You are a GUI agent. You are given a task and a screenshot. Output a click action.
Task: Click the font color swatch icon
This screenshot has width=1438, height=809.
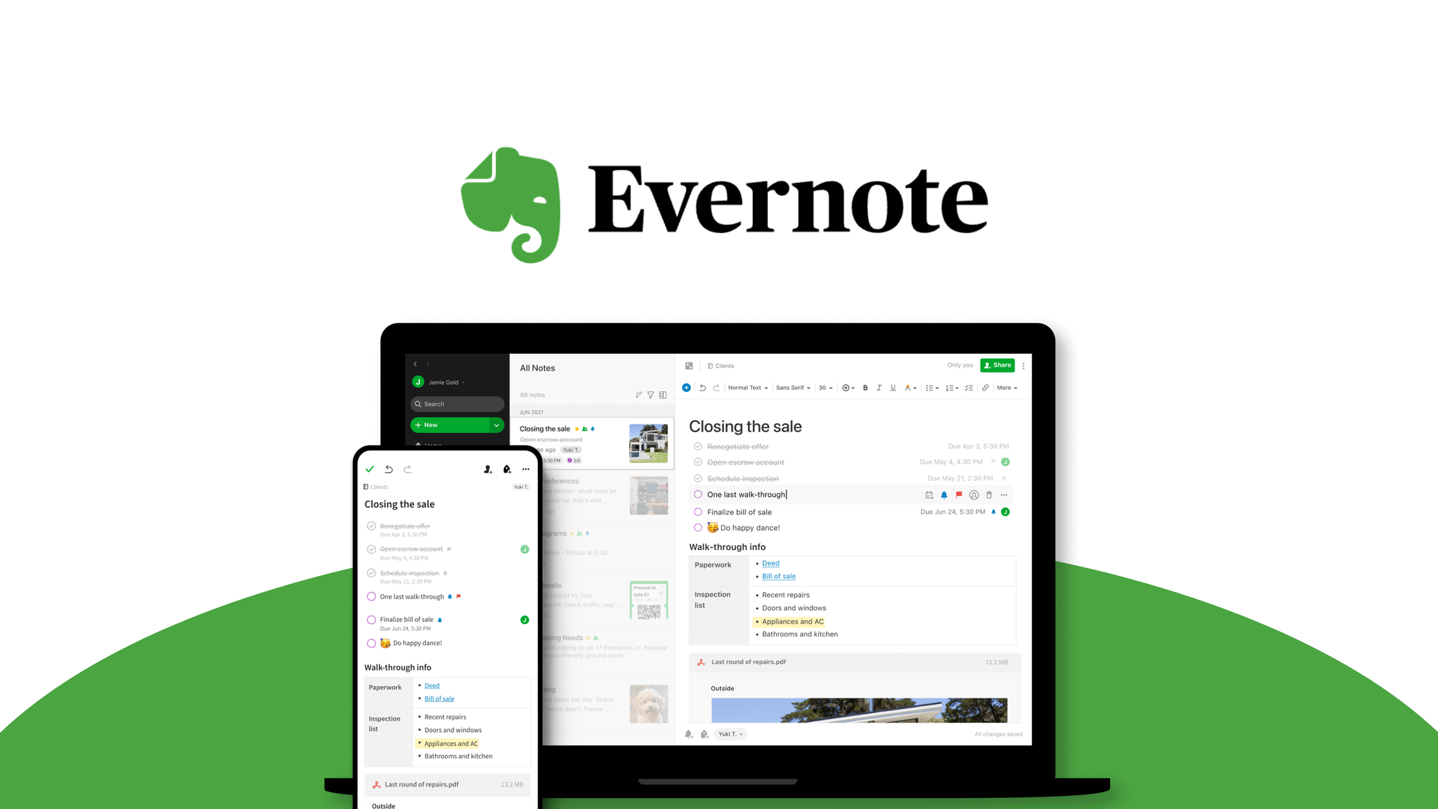click(906, 386)
